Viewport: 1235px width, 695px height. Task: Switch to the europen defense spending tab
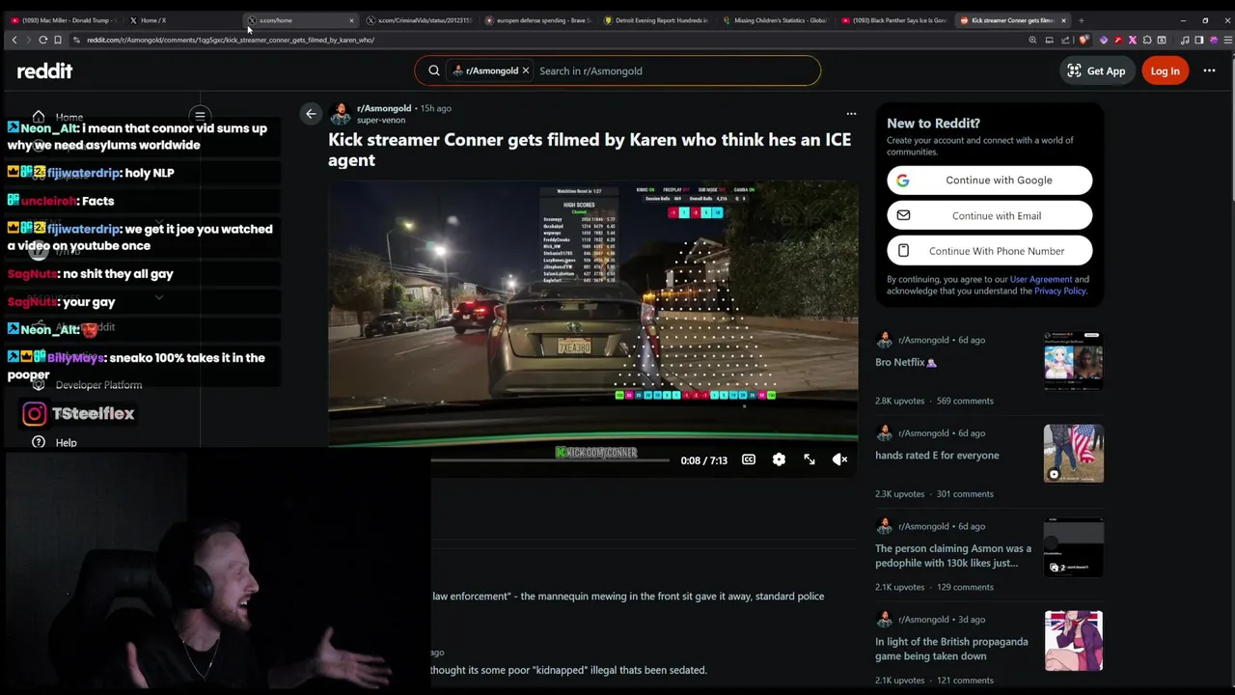point(538,20)
